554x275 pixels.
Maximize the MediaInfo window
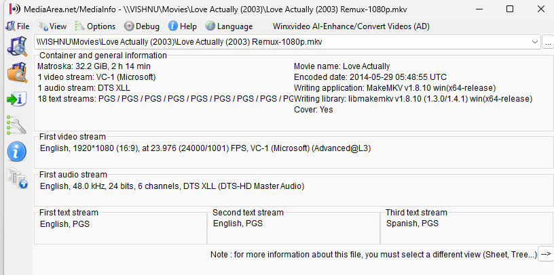pyautogui.click(x=509, y=9)
